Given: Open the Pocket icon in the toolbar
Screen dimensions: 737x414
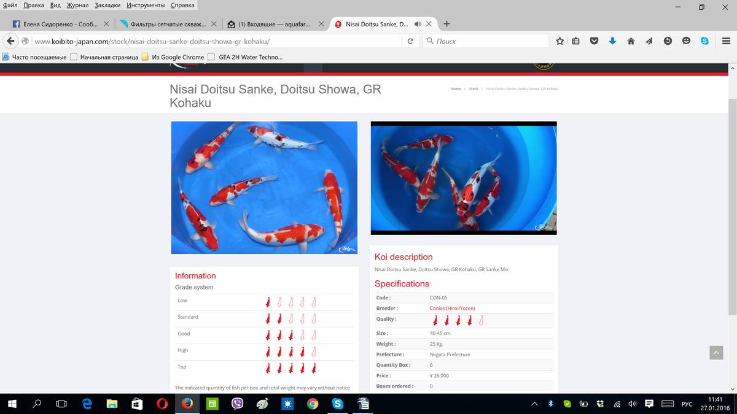Looking at the screenshot, I should 594,41.
